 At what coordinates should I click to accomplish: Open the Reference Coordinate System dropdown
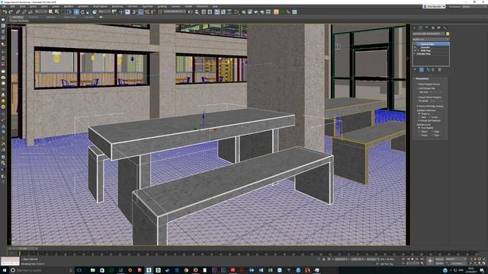tap(105, 12)
